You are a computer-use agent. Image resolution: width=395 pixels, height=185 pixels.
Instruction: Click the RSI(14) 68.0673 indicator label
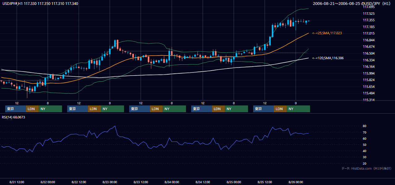pyautogui.click(x=14, y=117)
